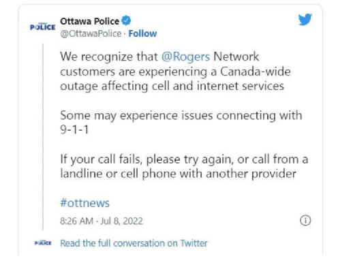
Task: Open the Ottawa Police profile avatar
Action: click(43, 27)
